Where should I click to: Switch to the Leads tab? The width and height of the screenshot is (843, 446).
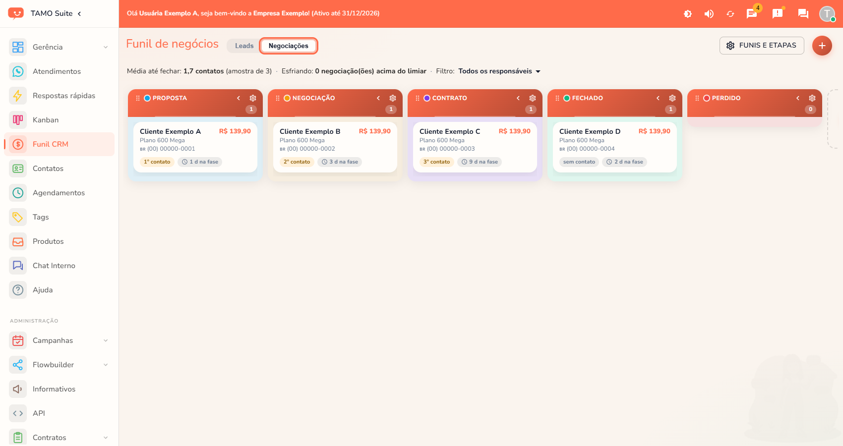(244, 46)
